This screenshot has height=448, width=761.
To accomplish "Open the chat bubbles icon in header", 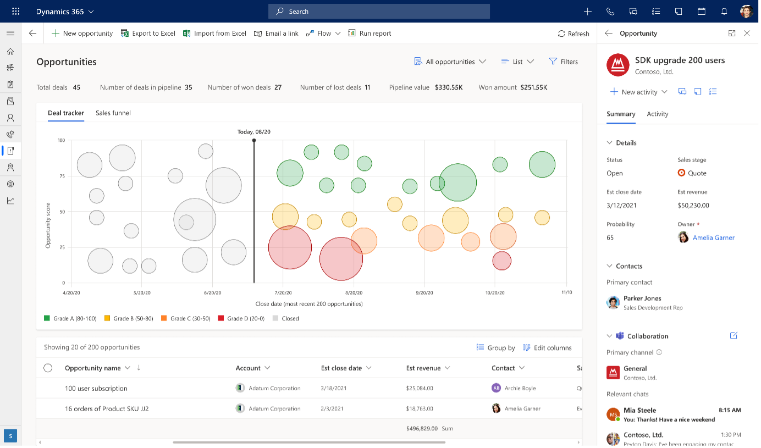I will click(633, 11).
